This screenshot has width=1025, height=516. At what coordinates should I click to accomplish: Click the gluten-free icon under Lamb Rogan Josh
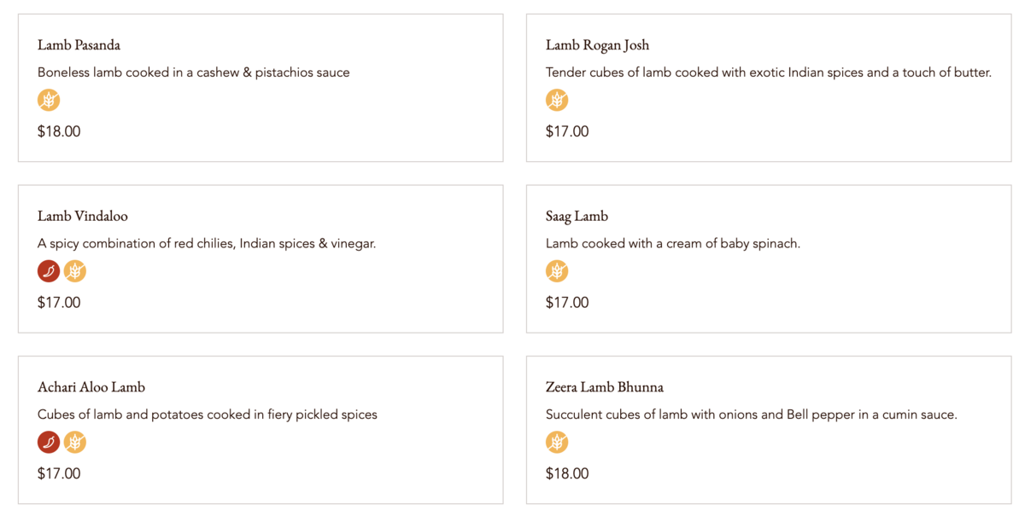[557, 101]
